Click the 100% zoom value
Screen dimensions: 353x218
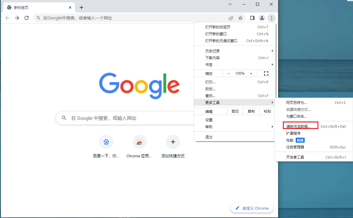pos(240,73)
